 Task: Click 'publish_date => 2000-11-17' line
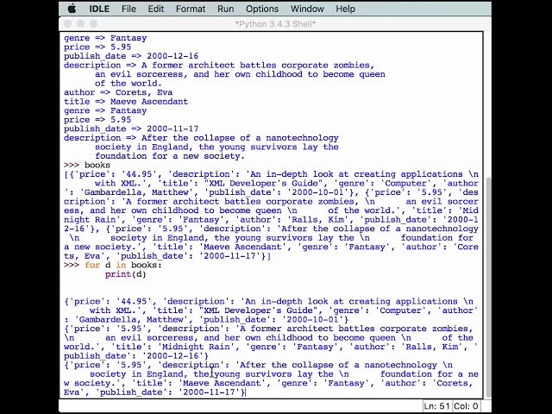(131, 129)
